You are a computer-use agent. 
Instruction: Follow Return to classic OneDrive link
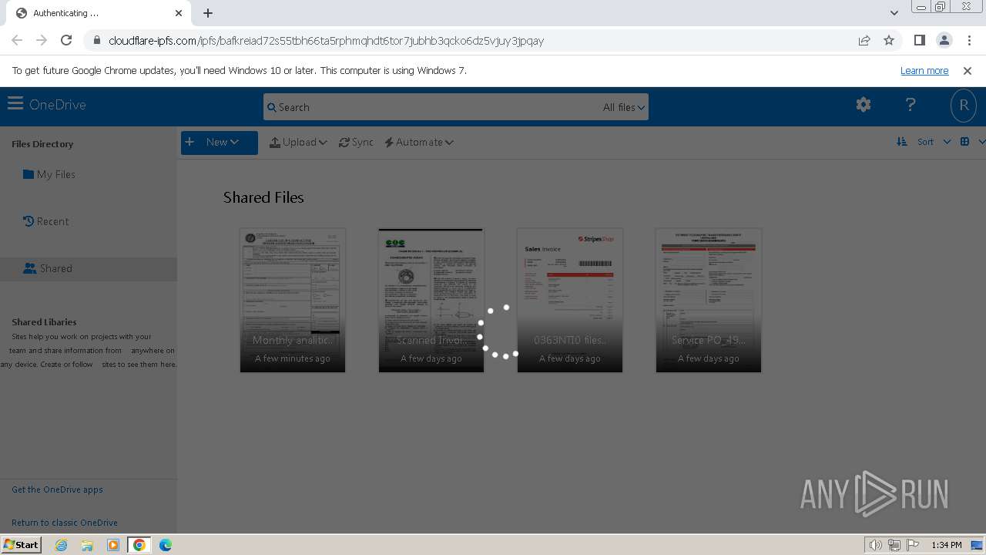(x=65, y=523)
